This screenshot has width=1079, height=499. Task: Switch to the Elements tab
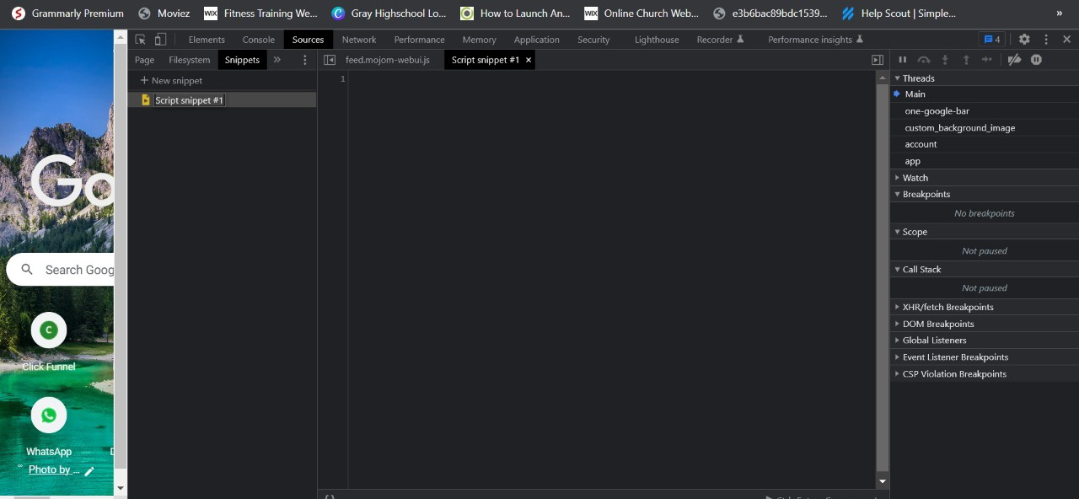pos(207,40)
